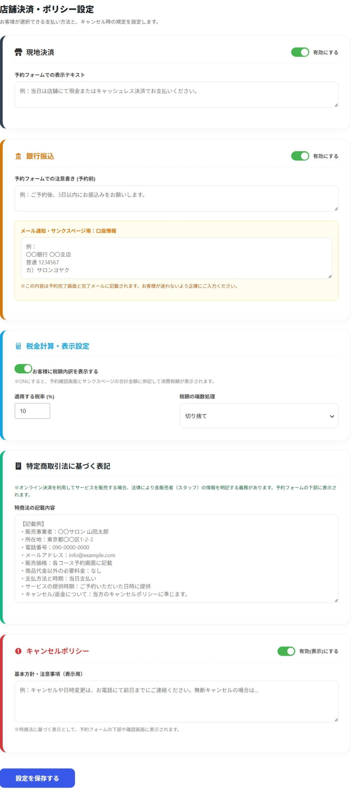Click the bank icon beside 銀行振込
Viewport: 351px width, 793px height.
pyautogui.click(x=18, y=156)
